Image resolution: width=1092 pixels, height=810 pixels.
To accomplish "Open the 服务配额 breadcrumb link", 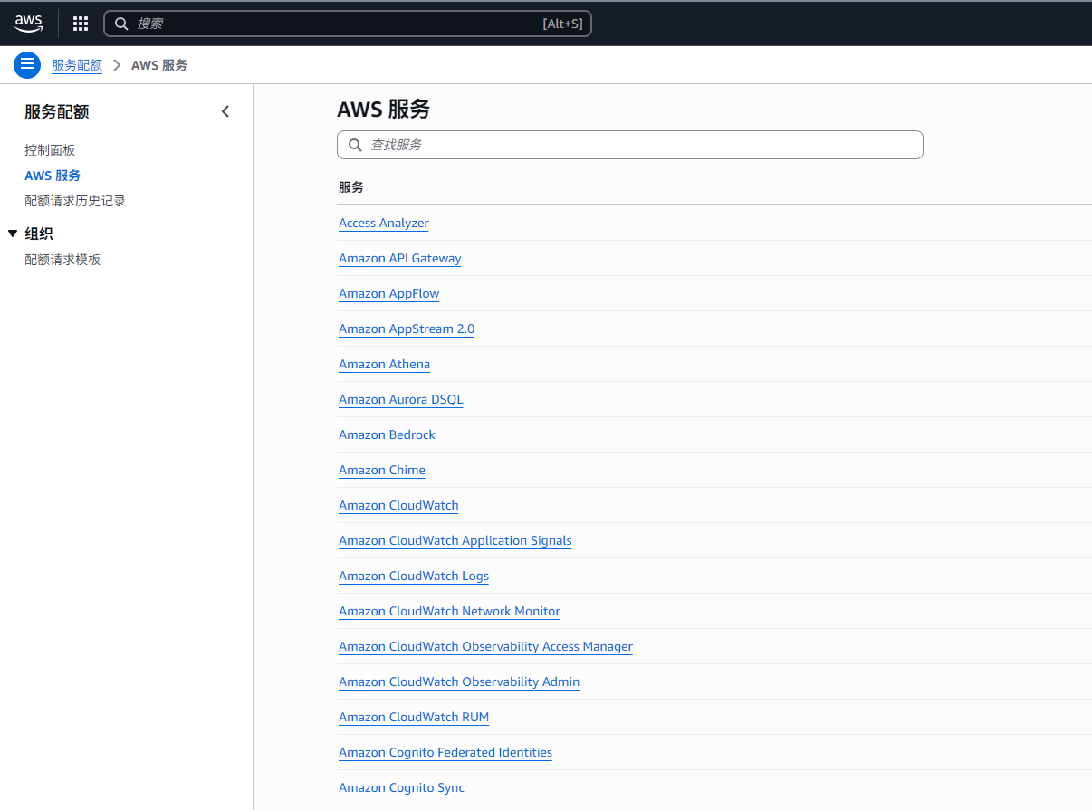I will tap(77, 64).
